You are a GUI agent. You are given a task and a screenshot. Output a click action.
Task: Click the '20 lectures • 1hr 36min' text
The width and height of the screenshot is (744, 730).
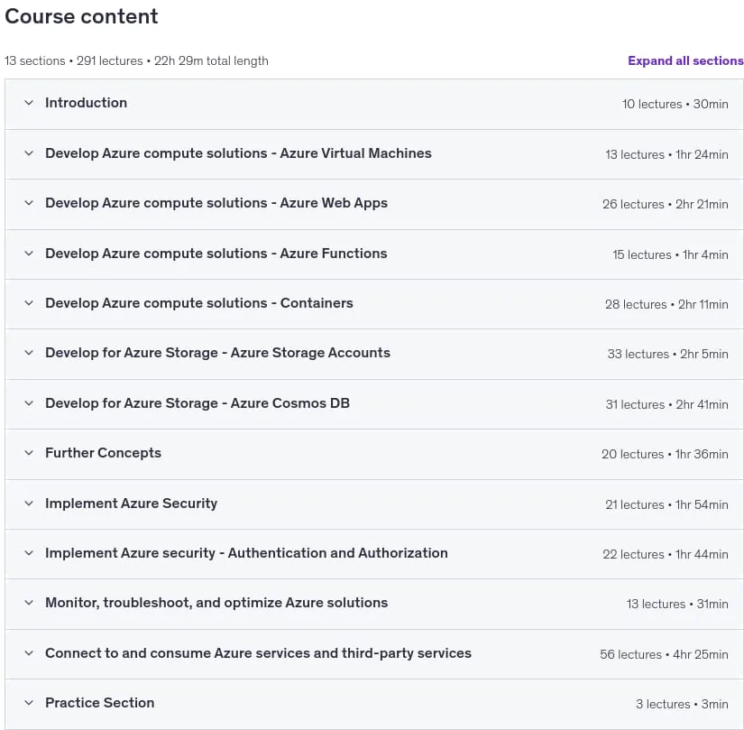665,454
